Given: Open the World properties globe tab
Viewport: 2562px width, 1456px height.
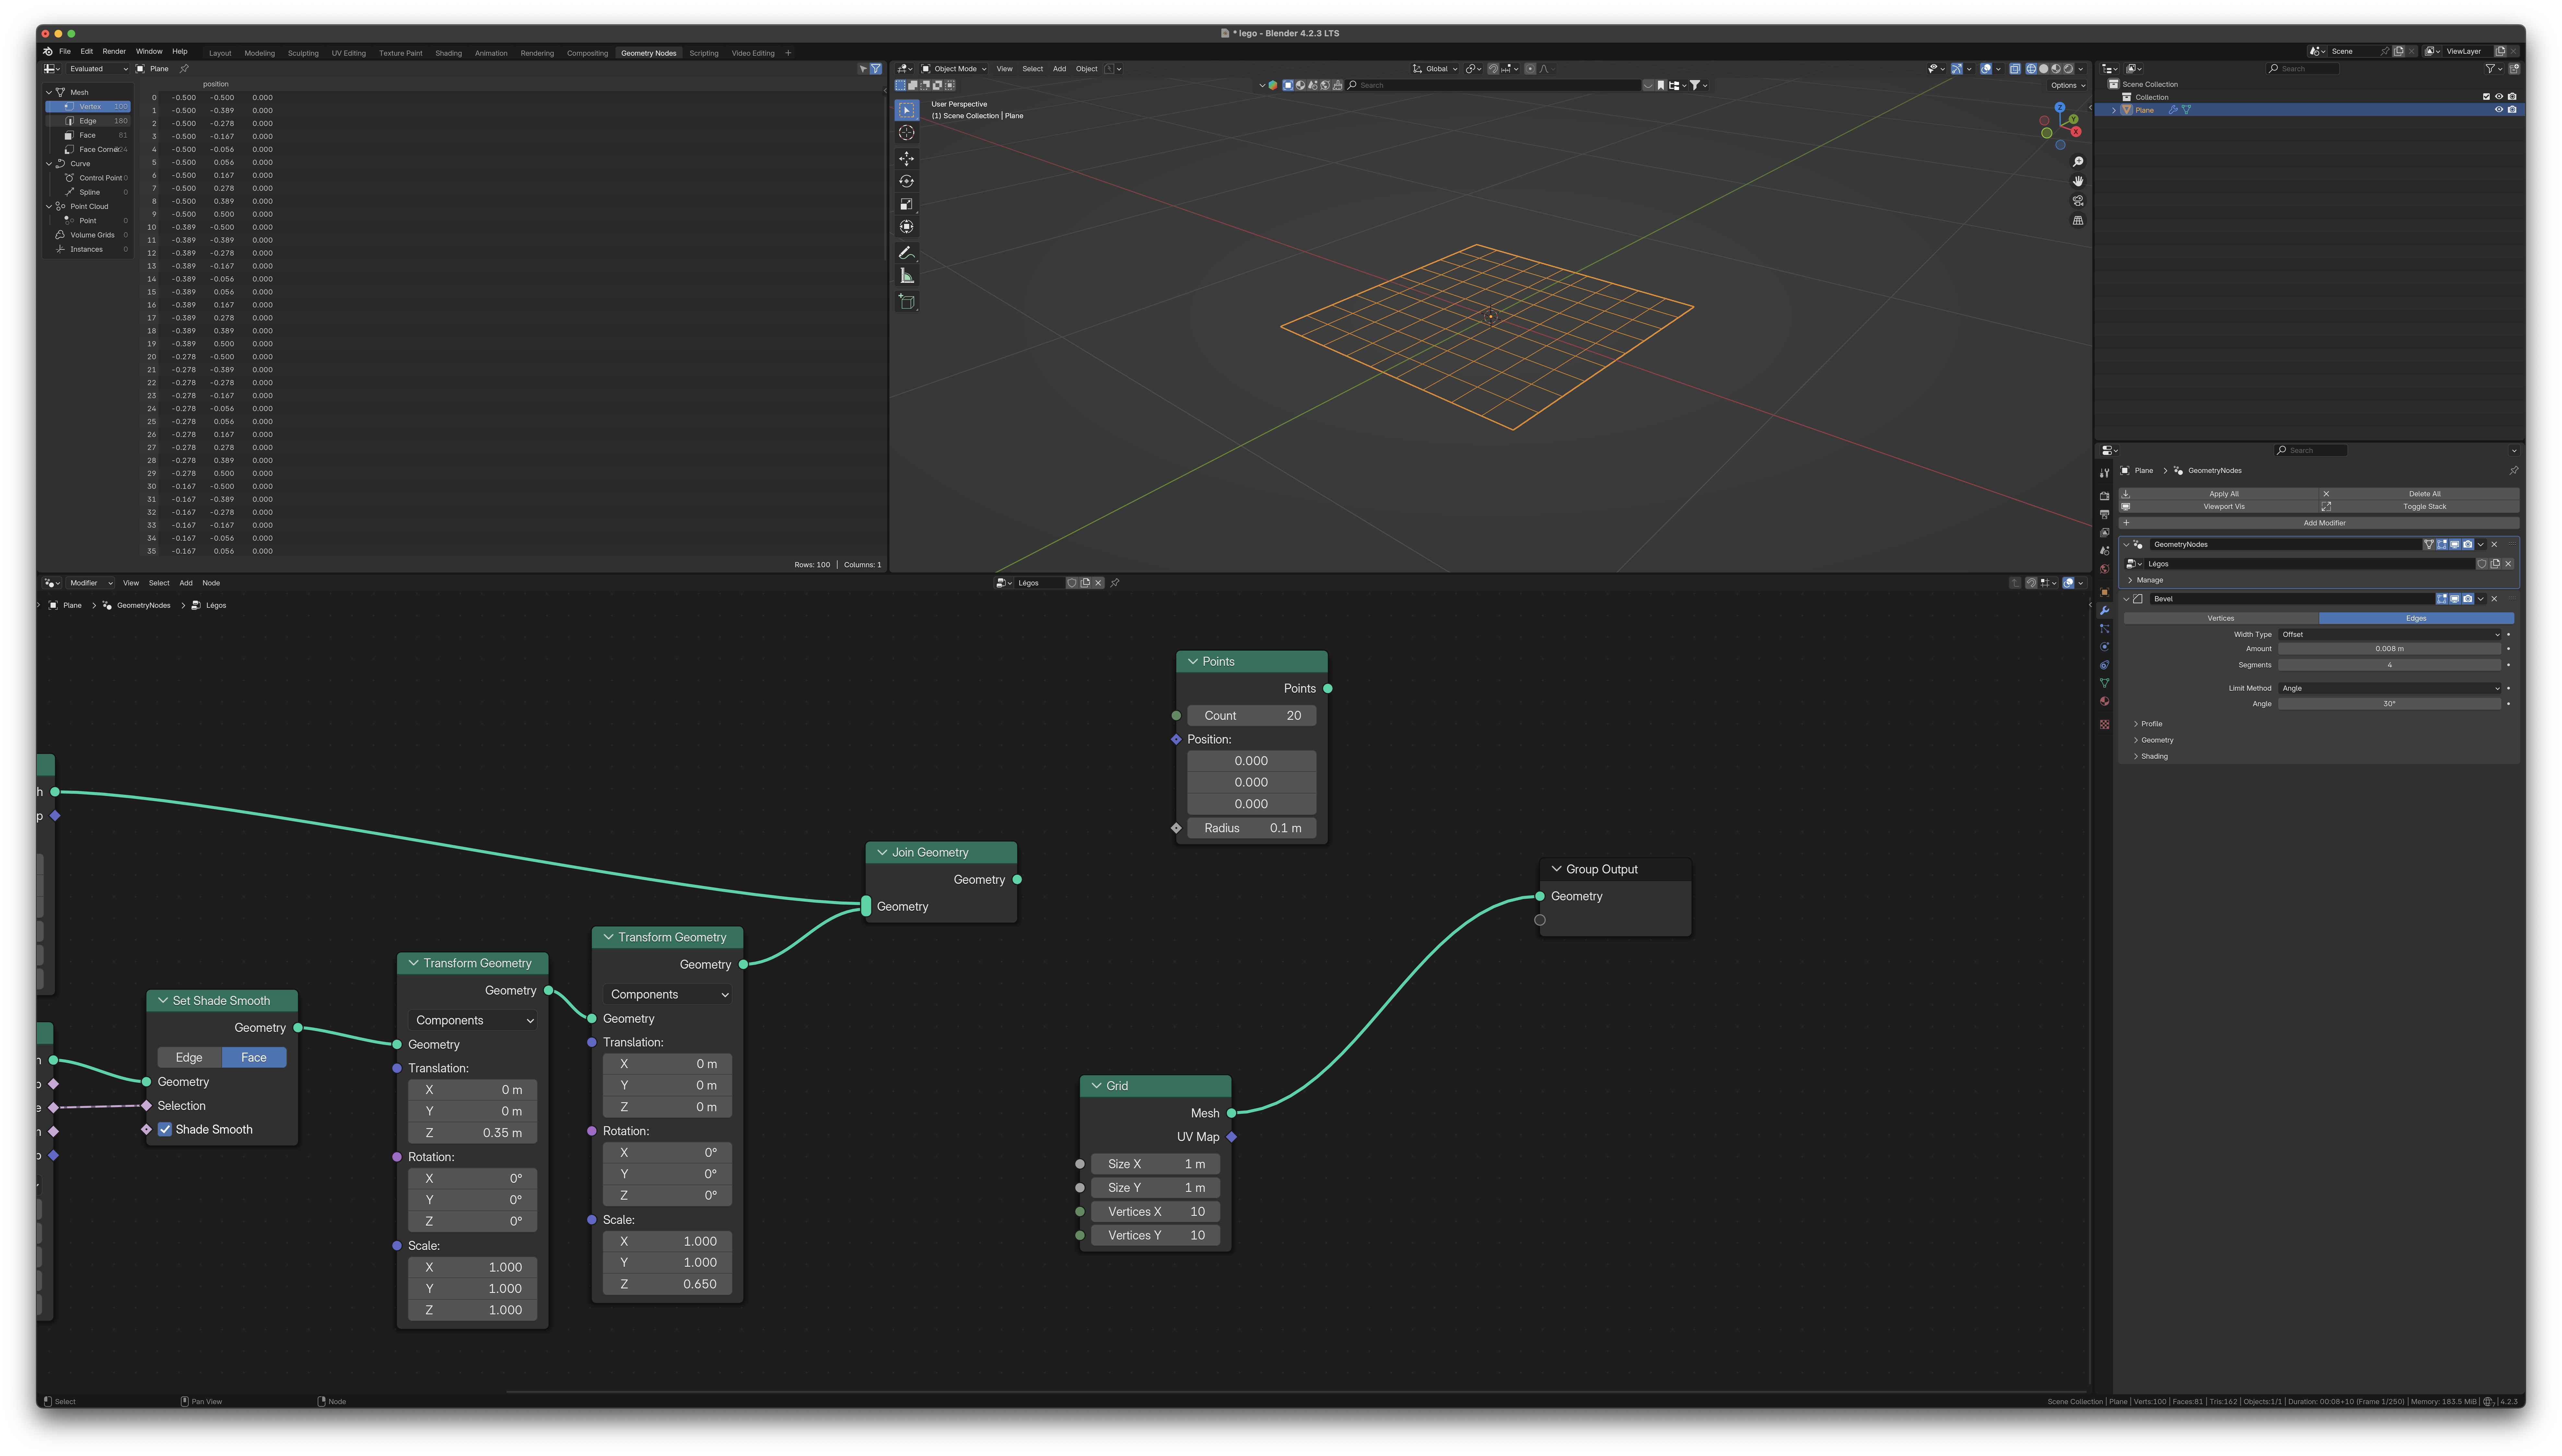Looking at the screenshot, I should 2105,569.
